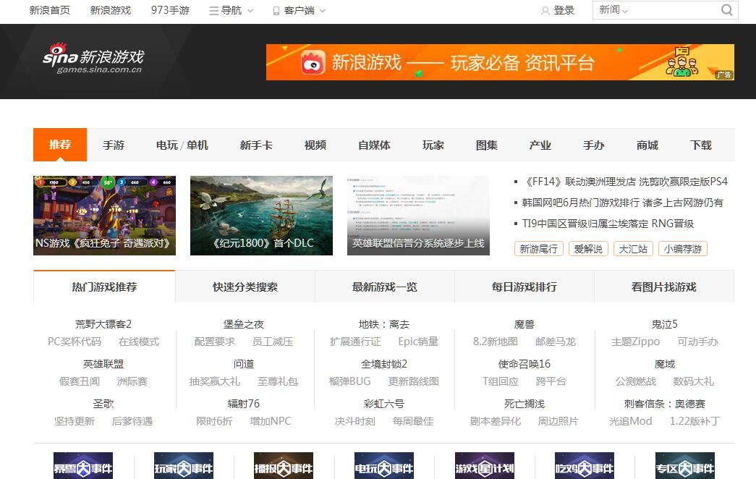Expand the 导航 dropdown menu
Image resolution: width=756 pixels, height=479 pixels.
click(232, 11)
